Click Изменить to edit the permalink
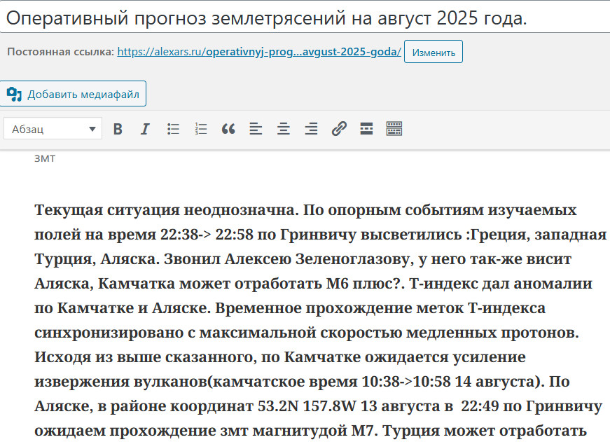Image resolution: width=610 pixels, height=442 pixels. pyautogui.click(x=434, y=53)
